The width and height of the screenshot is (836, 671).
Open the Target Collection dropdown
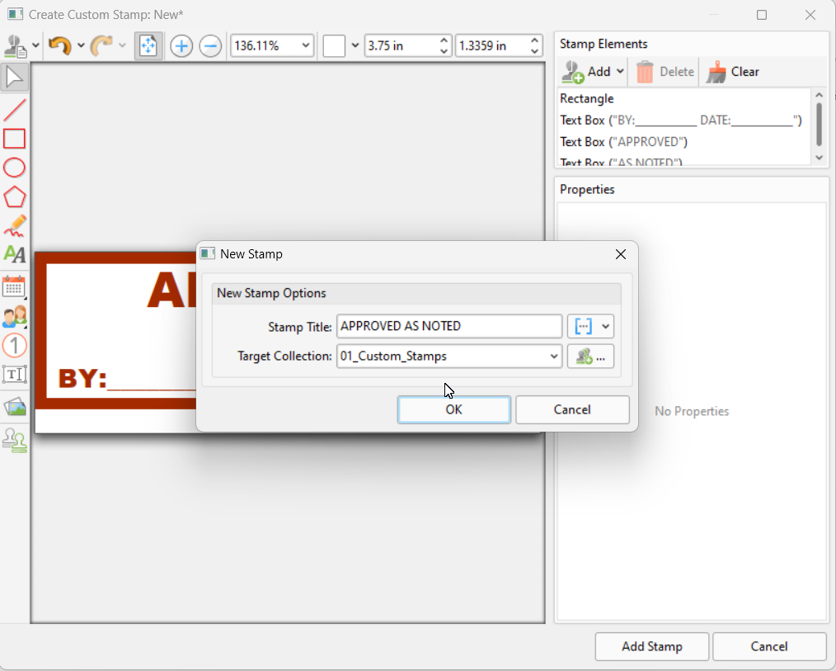[552, 356]
